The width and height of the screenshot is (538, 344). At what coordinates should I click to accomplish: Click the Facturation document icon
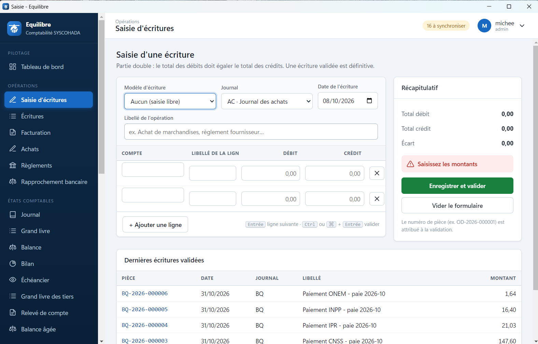(13, 132)
